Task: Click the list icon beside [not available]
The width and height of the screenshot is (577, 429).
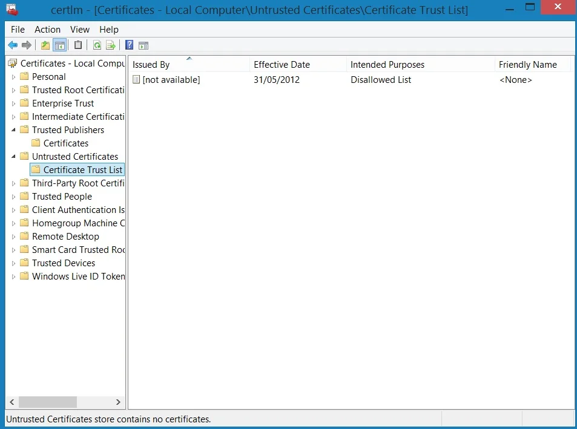Action: pos(136,79)
